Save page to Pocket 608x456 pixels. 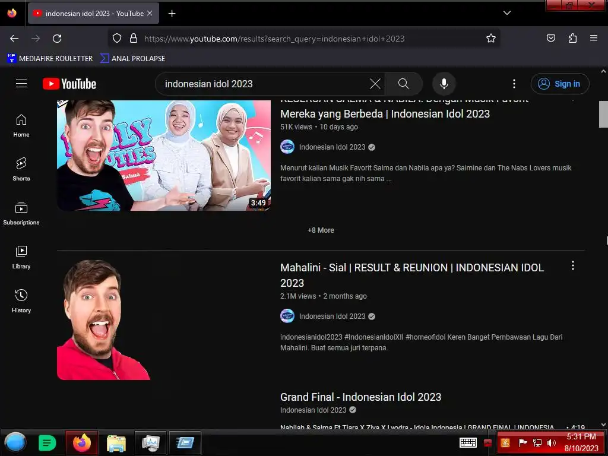tap(550, 39)
